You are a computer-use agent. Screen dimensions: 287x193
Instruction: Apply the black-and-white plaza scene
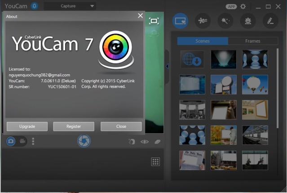click(x=192, y=110)
